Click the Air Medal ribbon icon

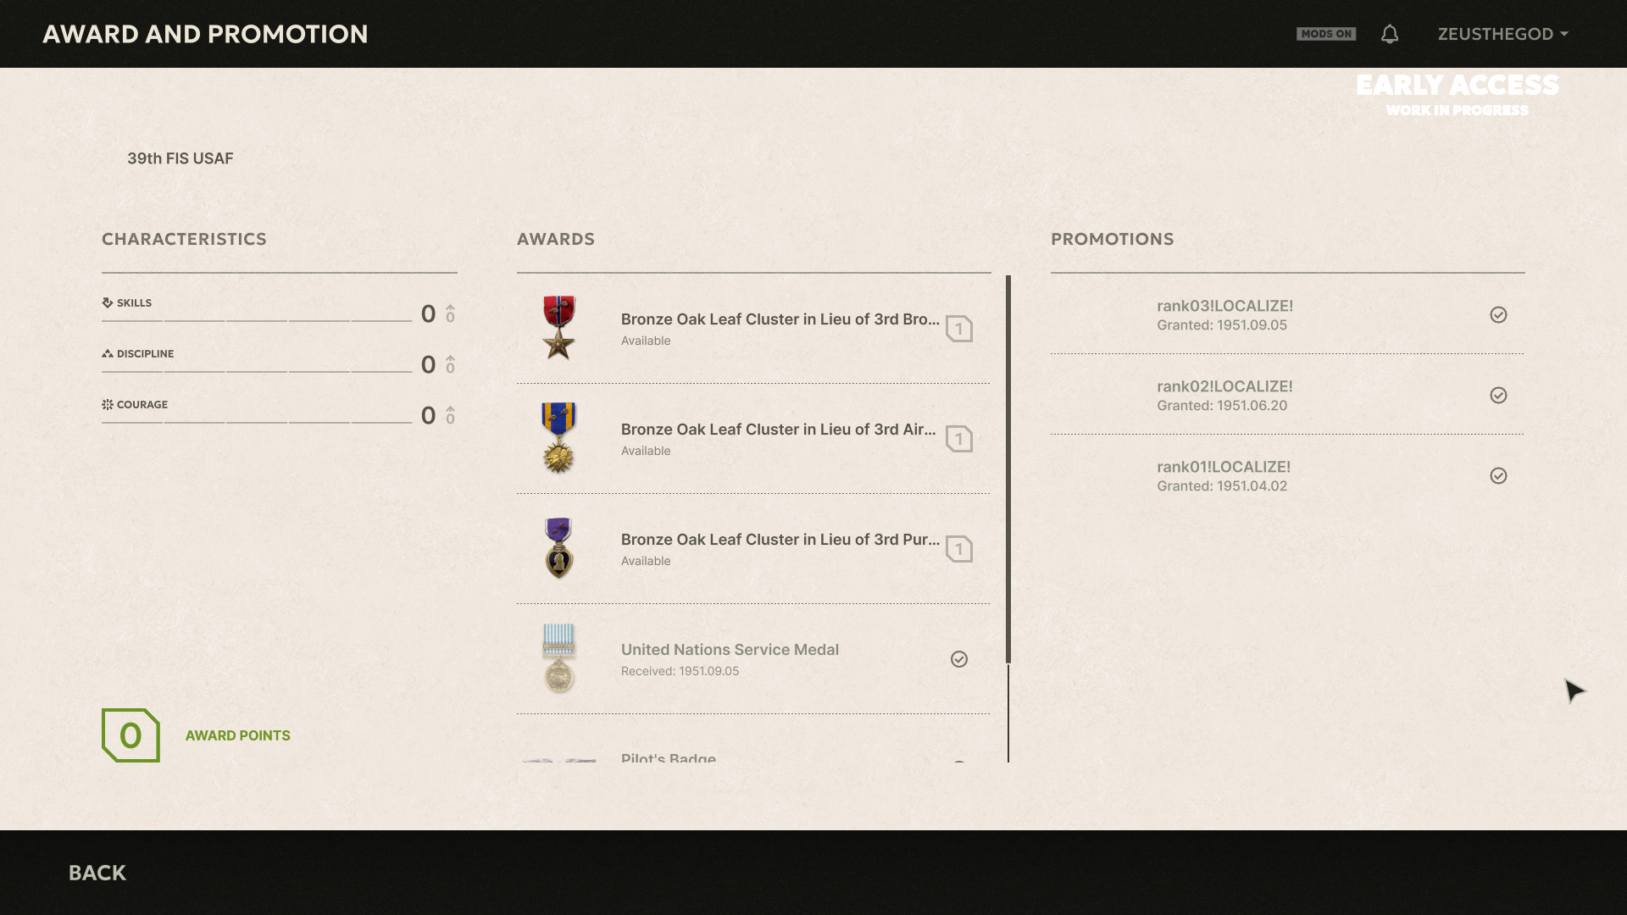pos(559,438)
